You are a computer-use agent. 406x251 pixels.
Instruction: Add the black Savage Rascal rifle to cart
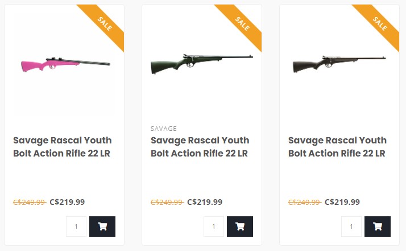tap(378, 227)
